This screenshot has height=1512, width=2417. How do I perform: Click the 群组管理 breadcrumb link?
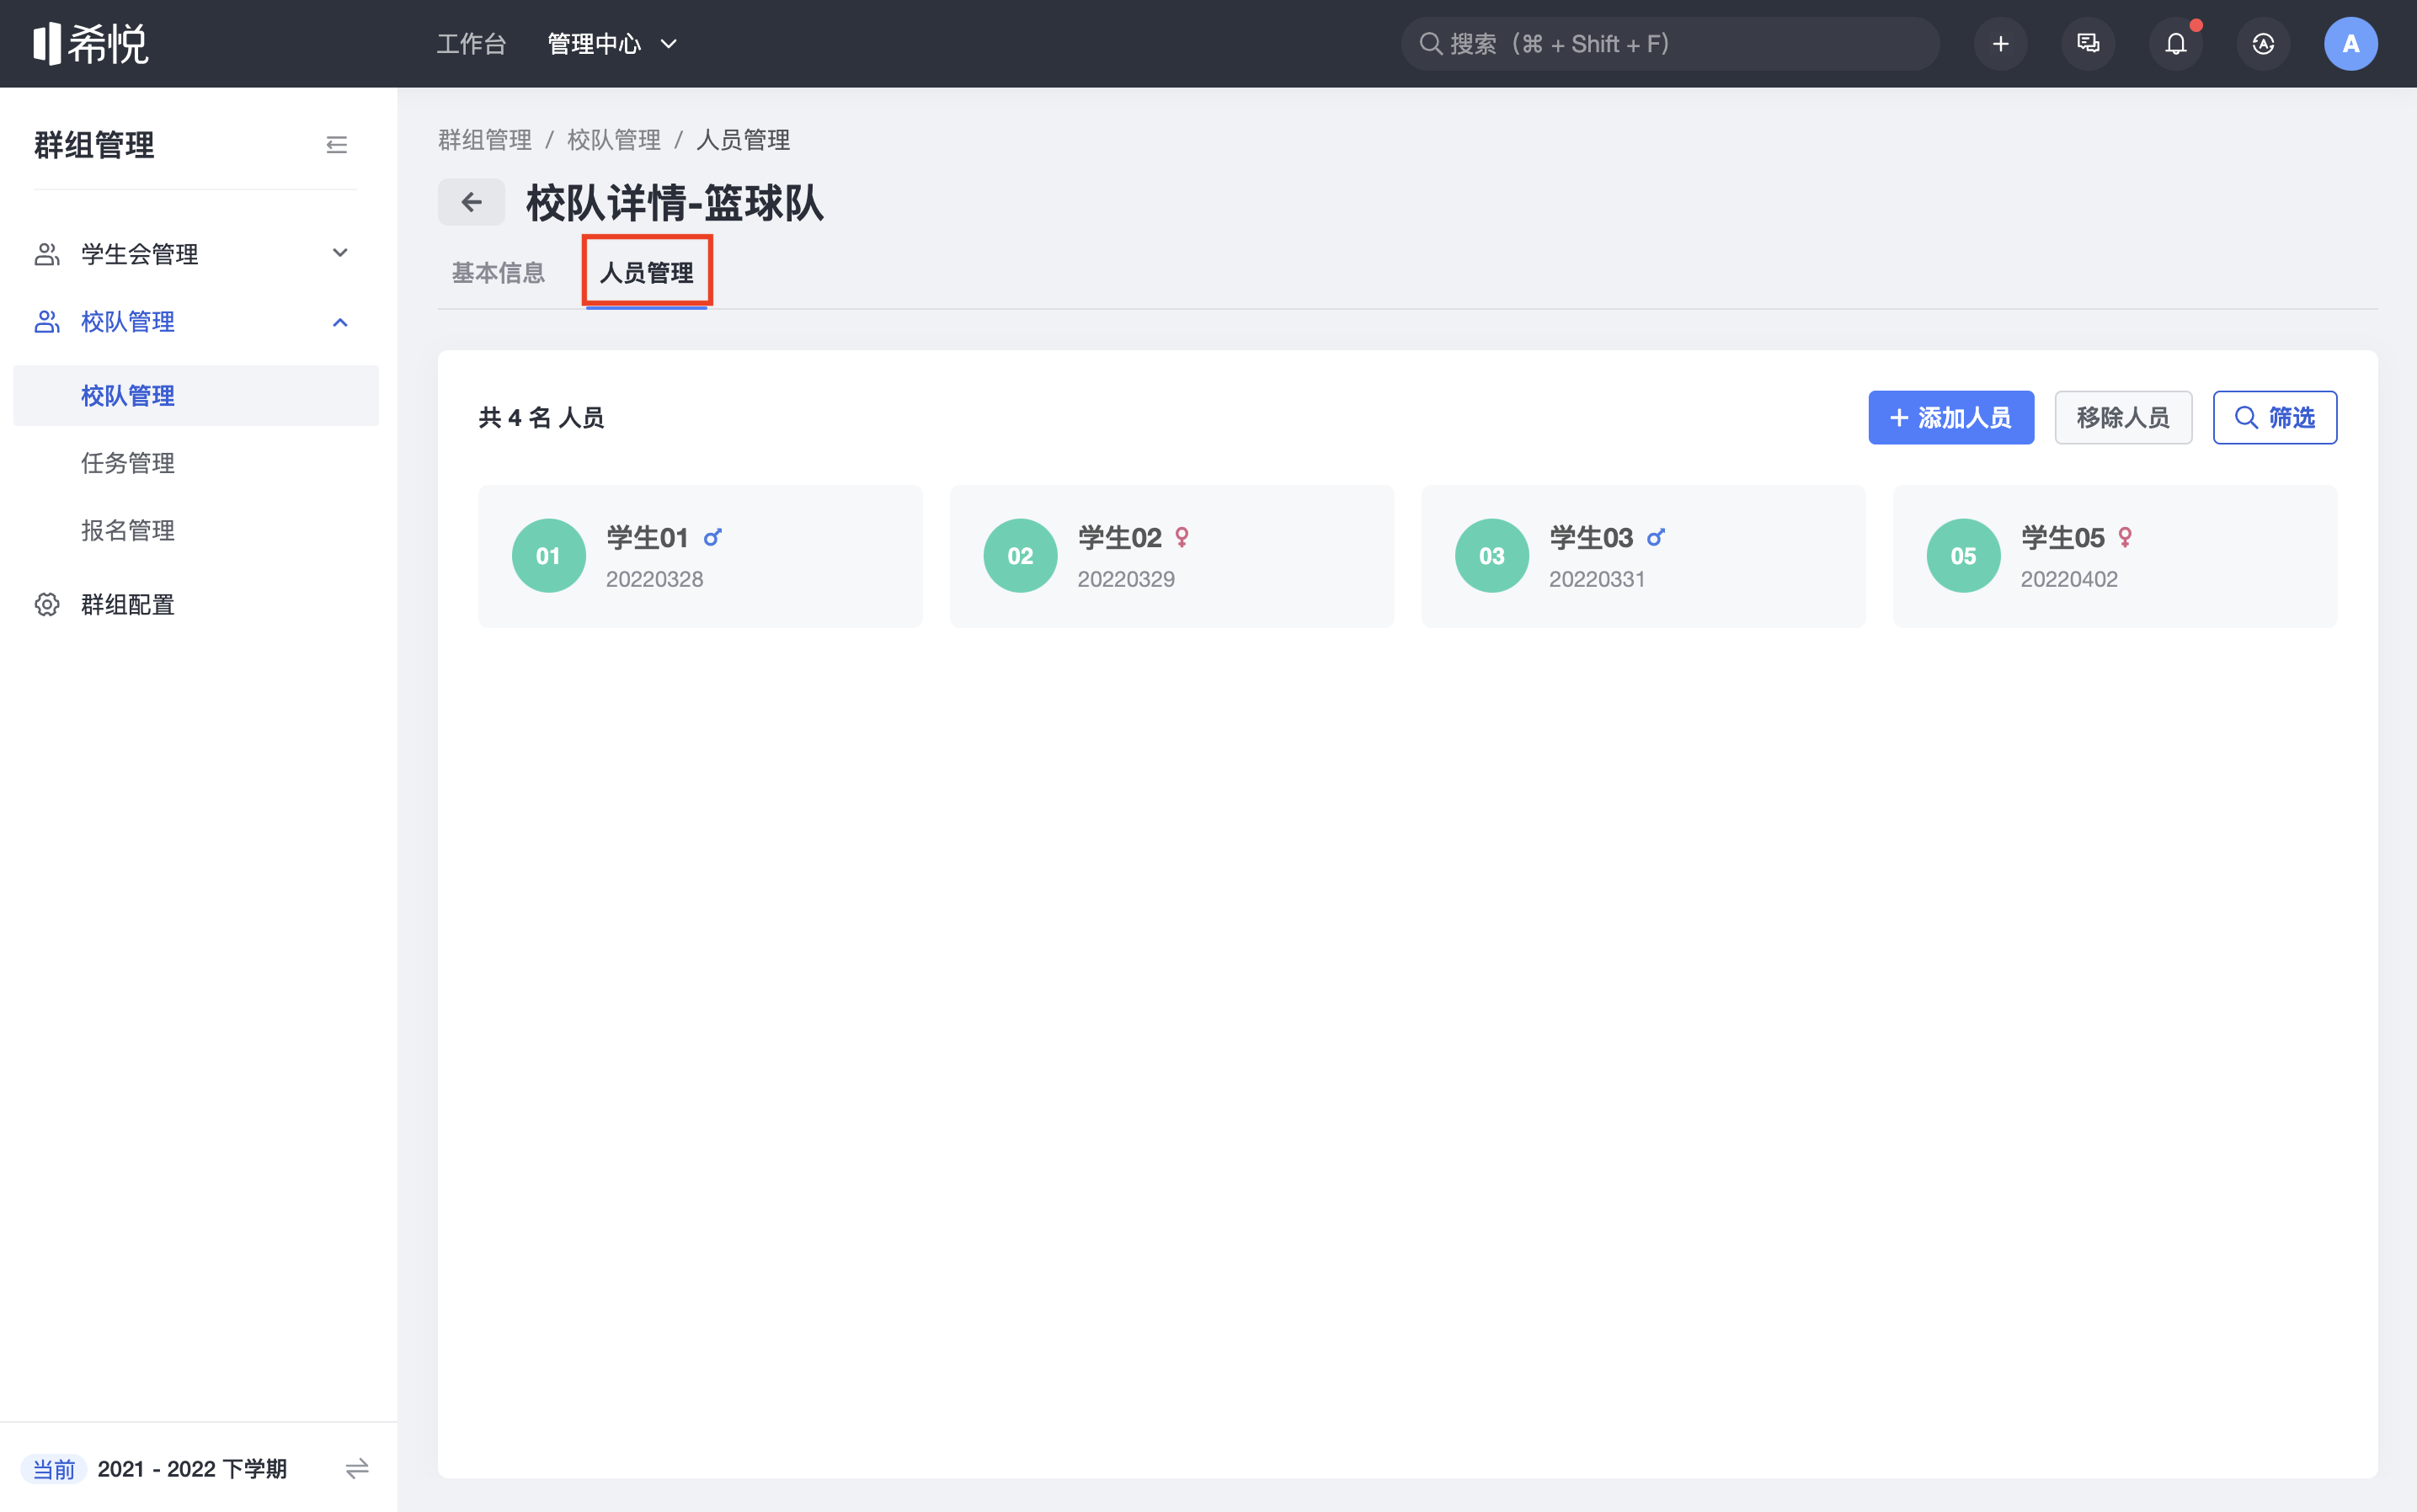click(485, 140)
